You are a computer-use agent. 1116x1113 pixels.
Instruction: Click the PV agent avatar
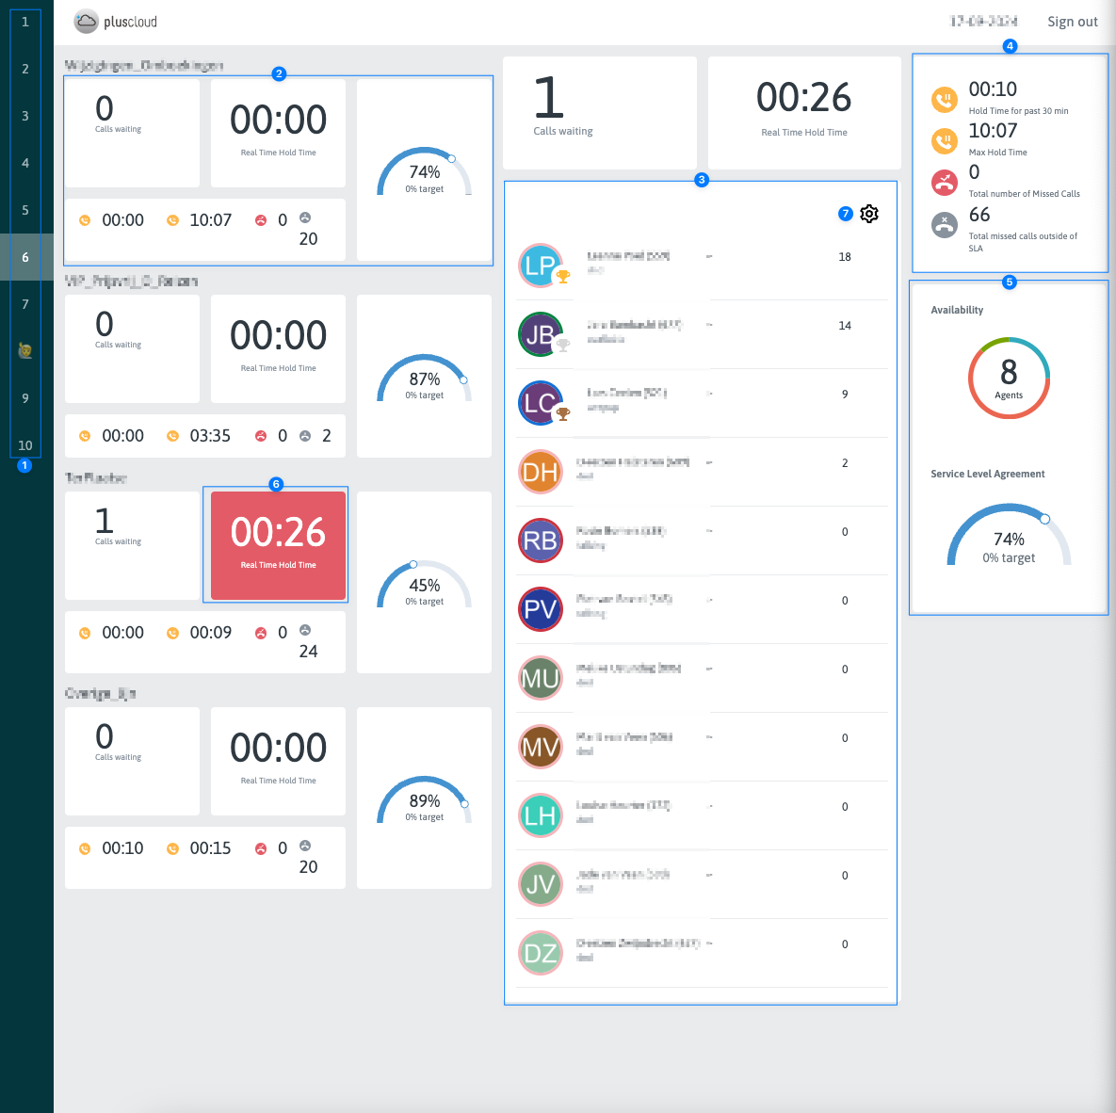tap(540, 609)
